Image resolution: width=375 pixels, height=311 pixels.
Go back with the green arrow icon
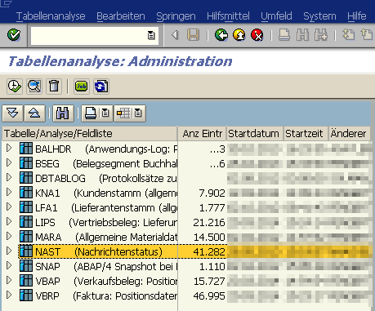(221, 35)
